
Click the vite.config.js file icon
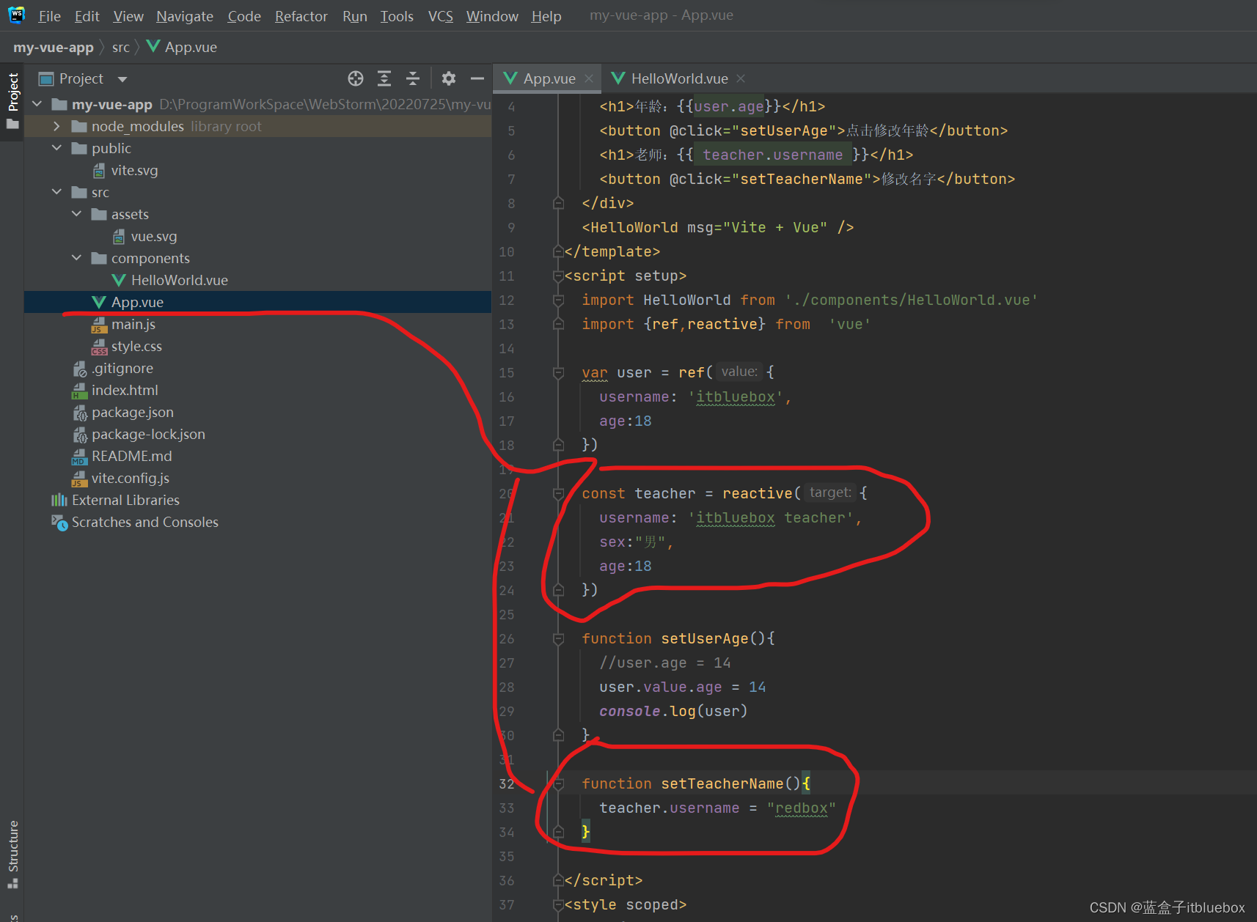click(x=80, y=479)
